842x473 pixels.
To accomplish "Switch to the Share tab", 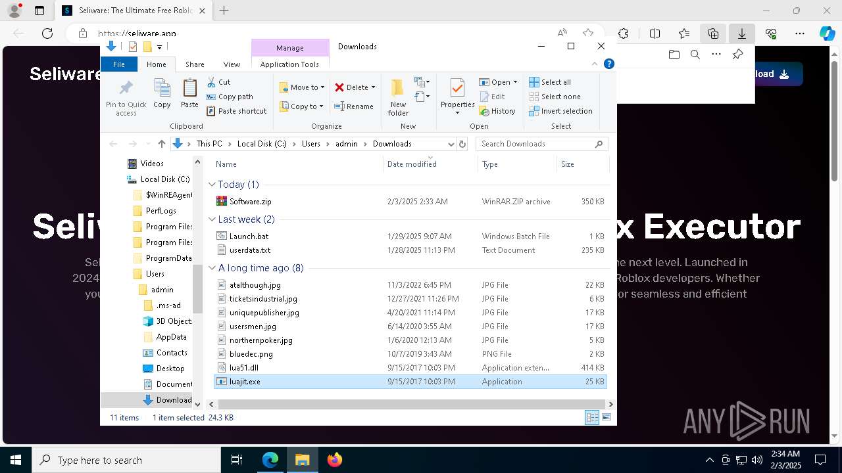I will 195,64.
